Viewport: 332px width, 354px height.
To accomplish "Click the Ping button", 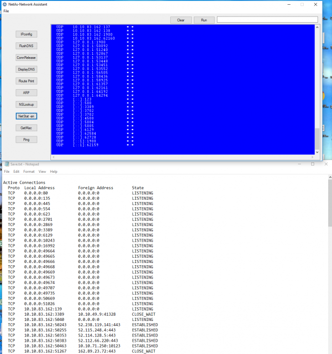I will point(26,140).
